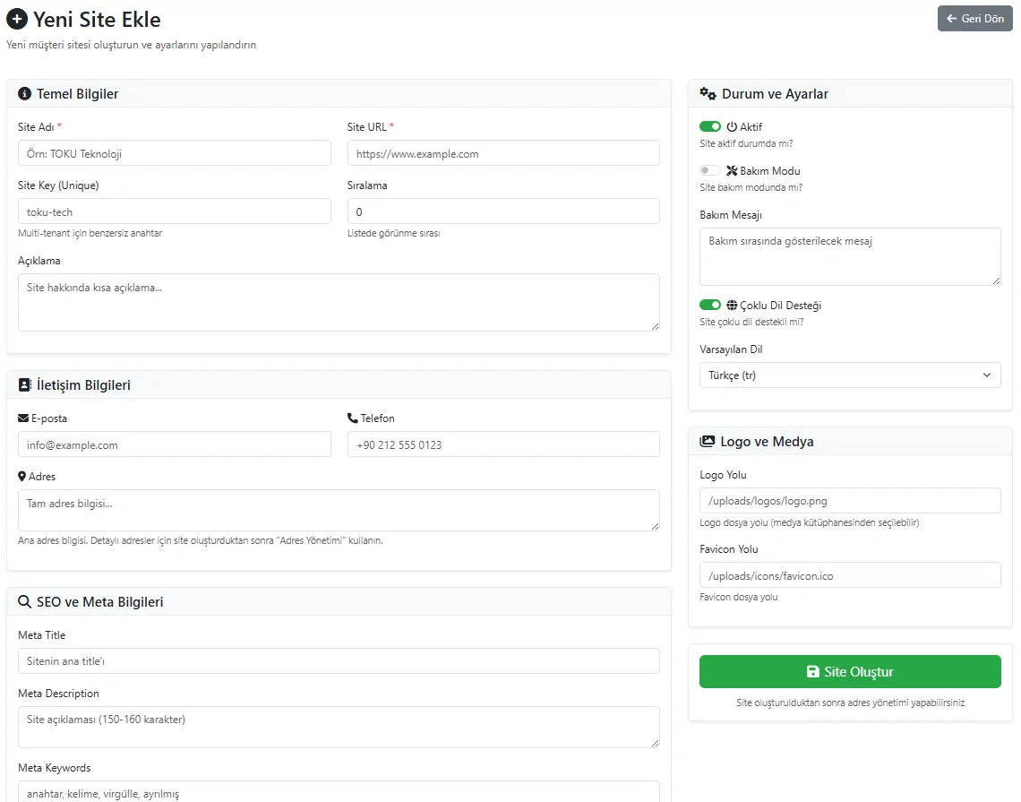1021x802 pixels.
Task: Select the Logo Yolu input field
Action: [x=849, y=501]
